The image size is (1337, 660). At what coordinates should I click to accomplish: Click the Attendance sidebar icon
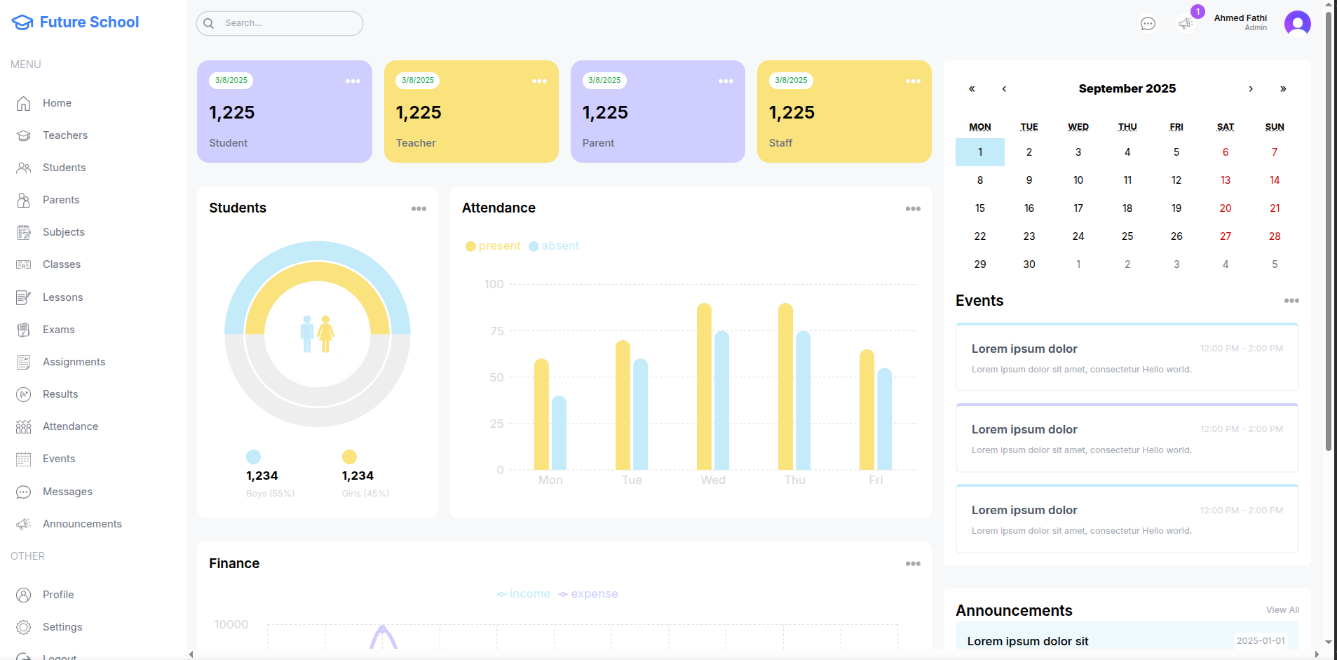24,426
